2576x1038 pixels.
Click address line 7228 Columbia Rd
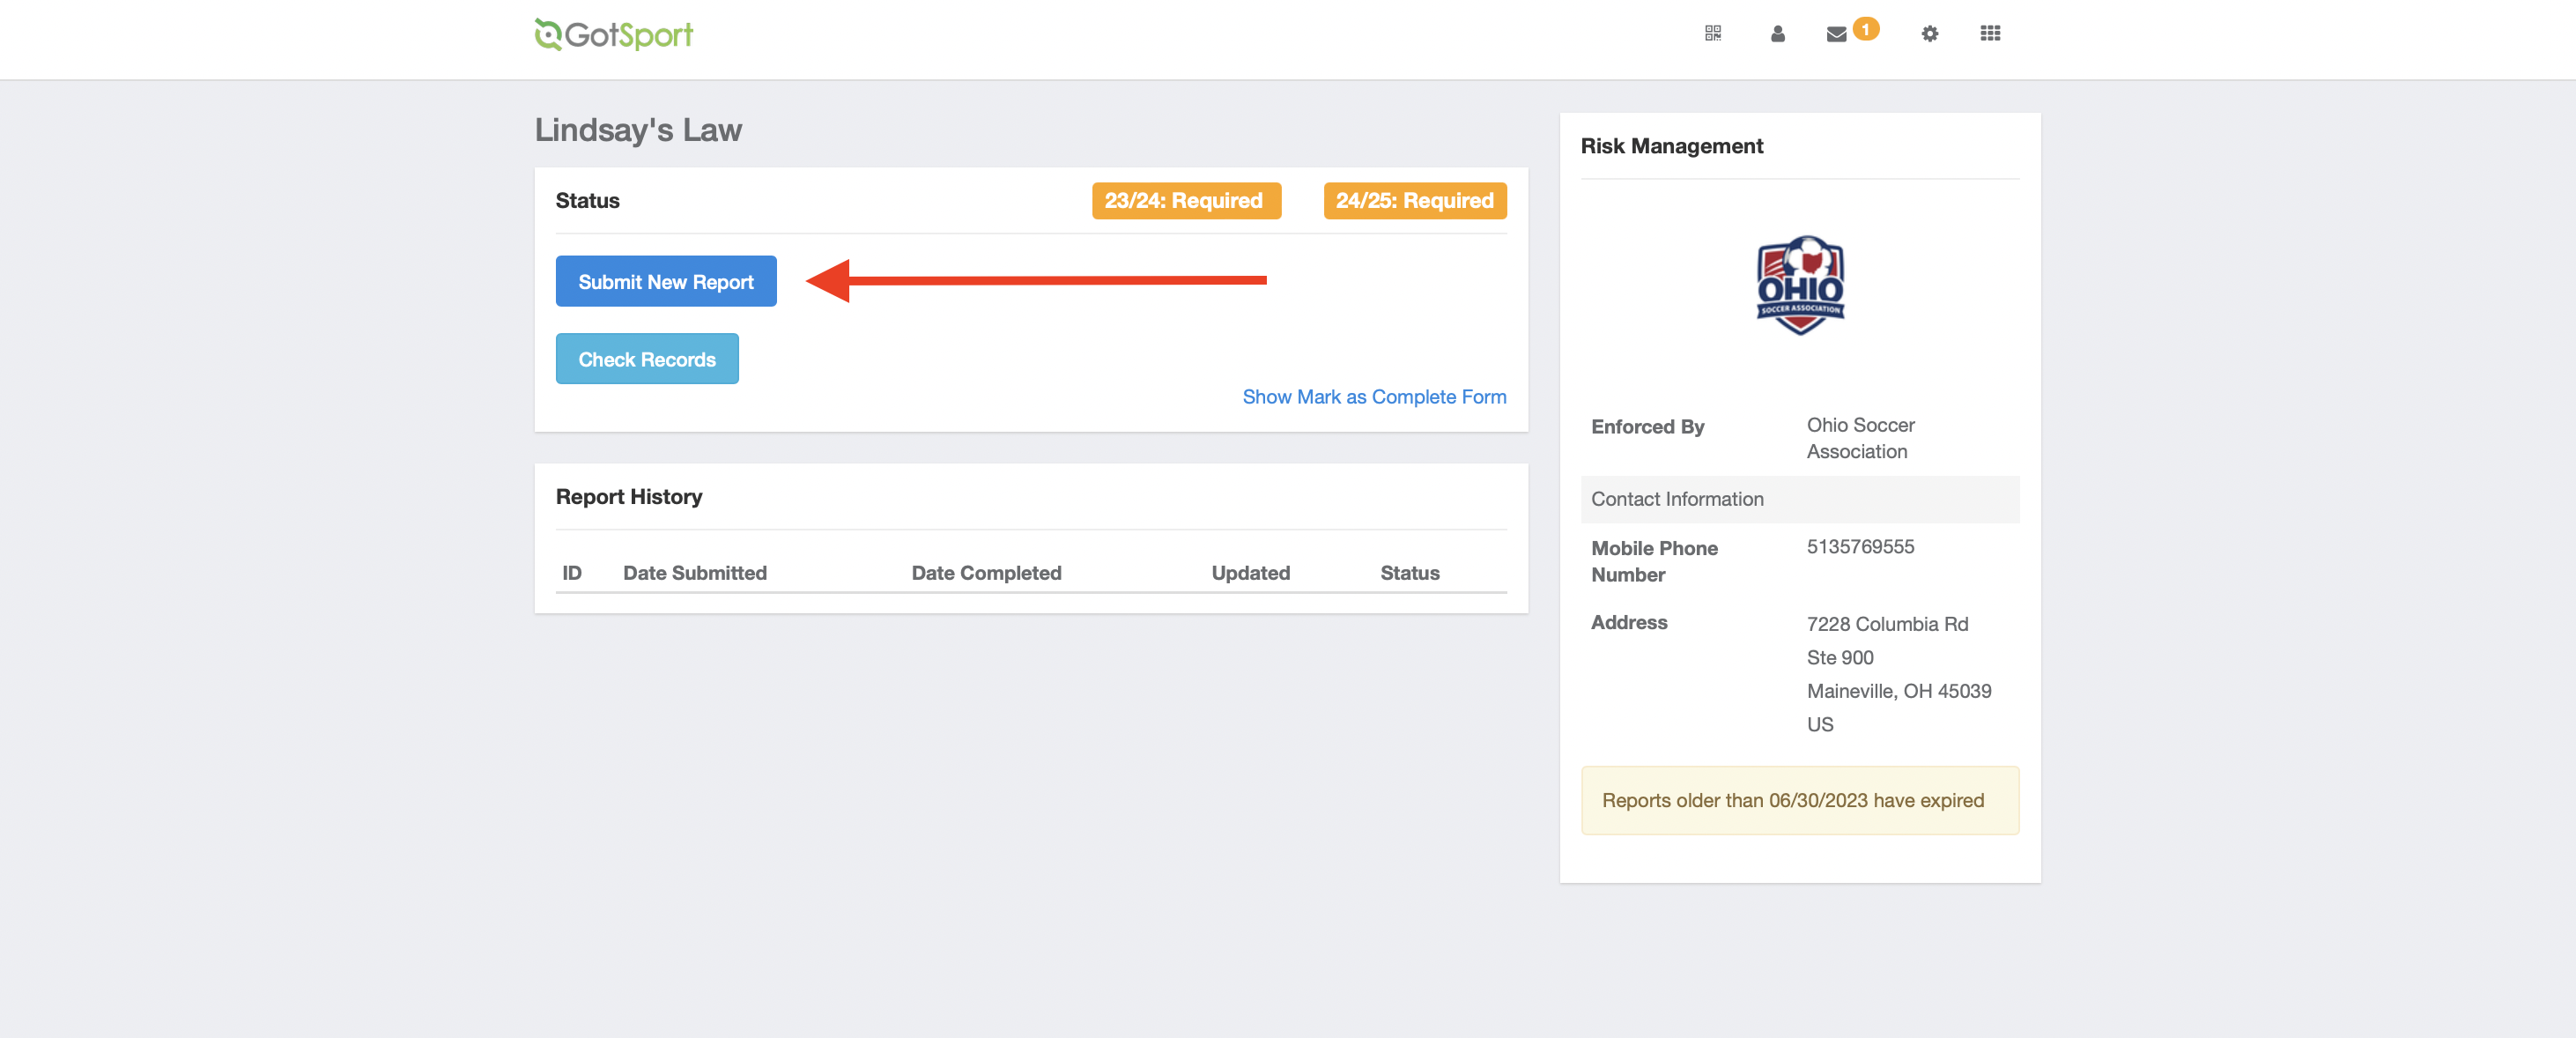[x=1887, y=624]
